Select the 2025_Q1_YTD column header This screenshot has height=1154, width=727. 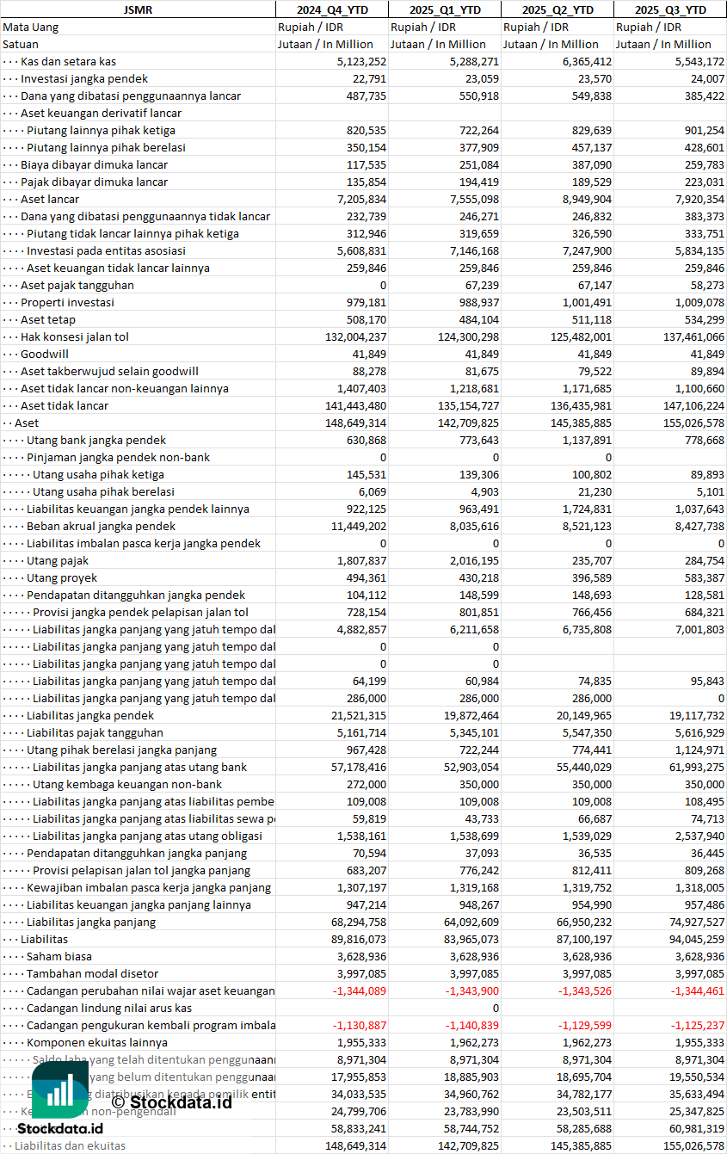coord(445,9)
